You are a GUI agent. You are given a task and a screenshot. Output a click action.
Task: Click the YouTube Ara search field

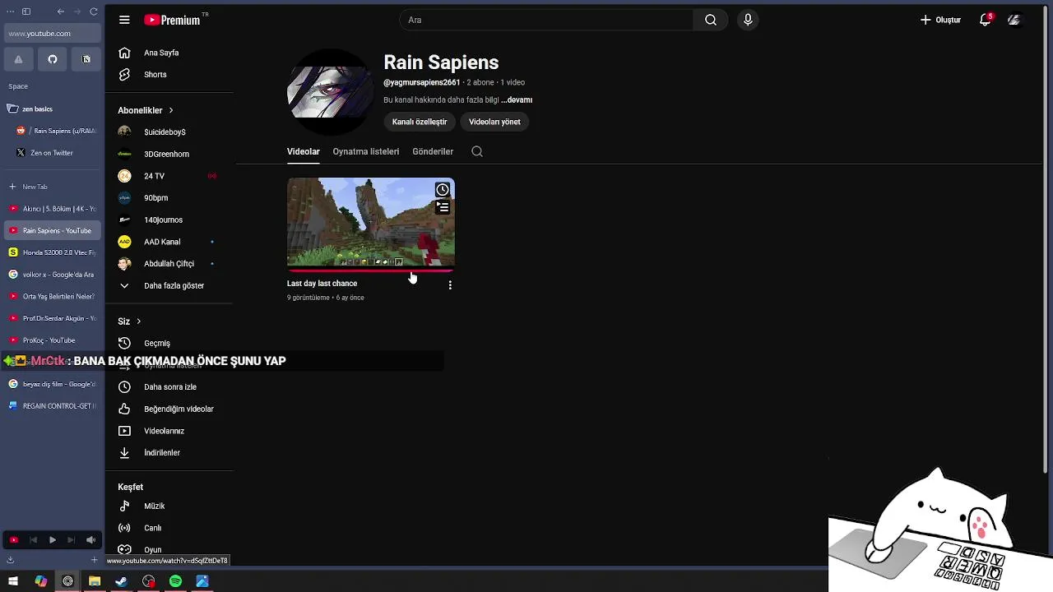pyautogui.click(x=547, y=20)
